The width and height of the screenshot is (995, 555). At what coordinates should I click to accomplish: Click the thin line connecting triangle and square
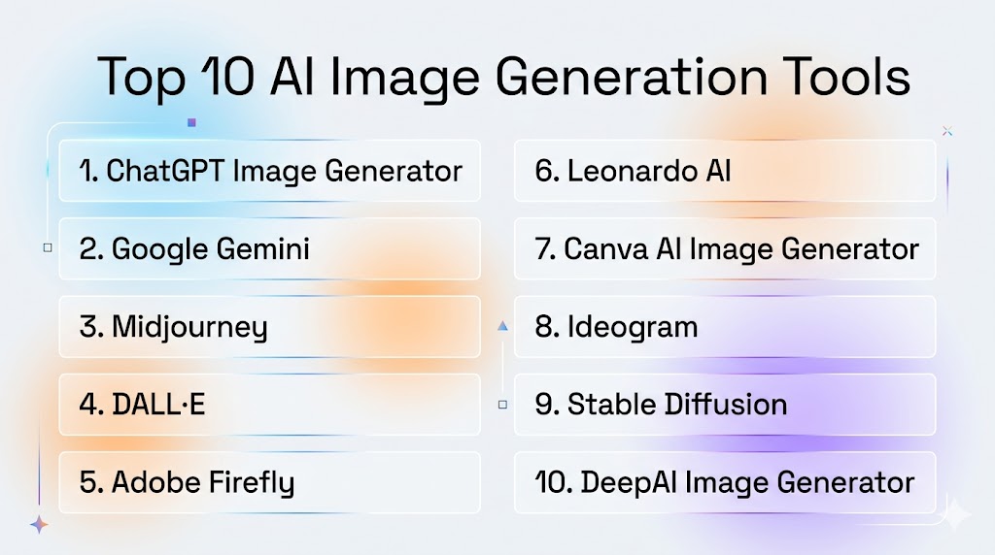[x=502, y=366]
